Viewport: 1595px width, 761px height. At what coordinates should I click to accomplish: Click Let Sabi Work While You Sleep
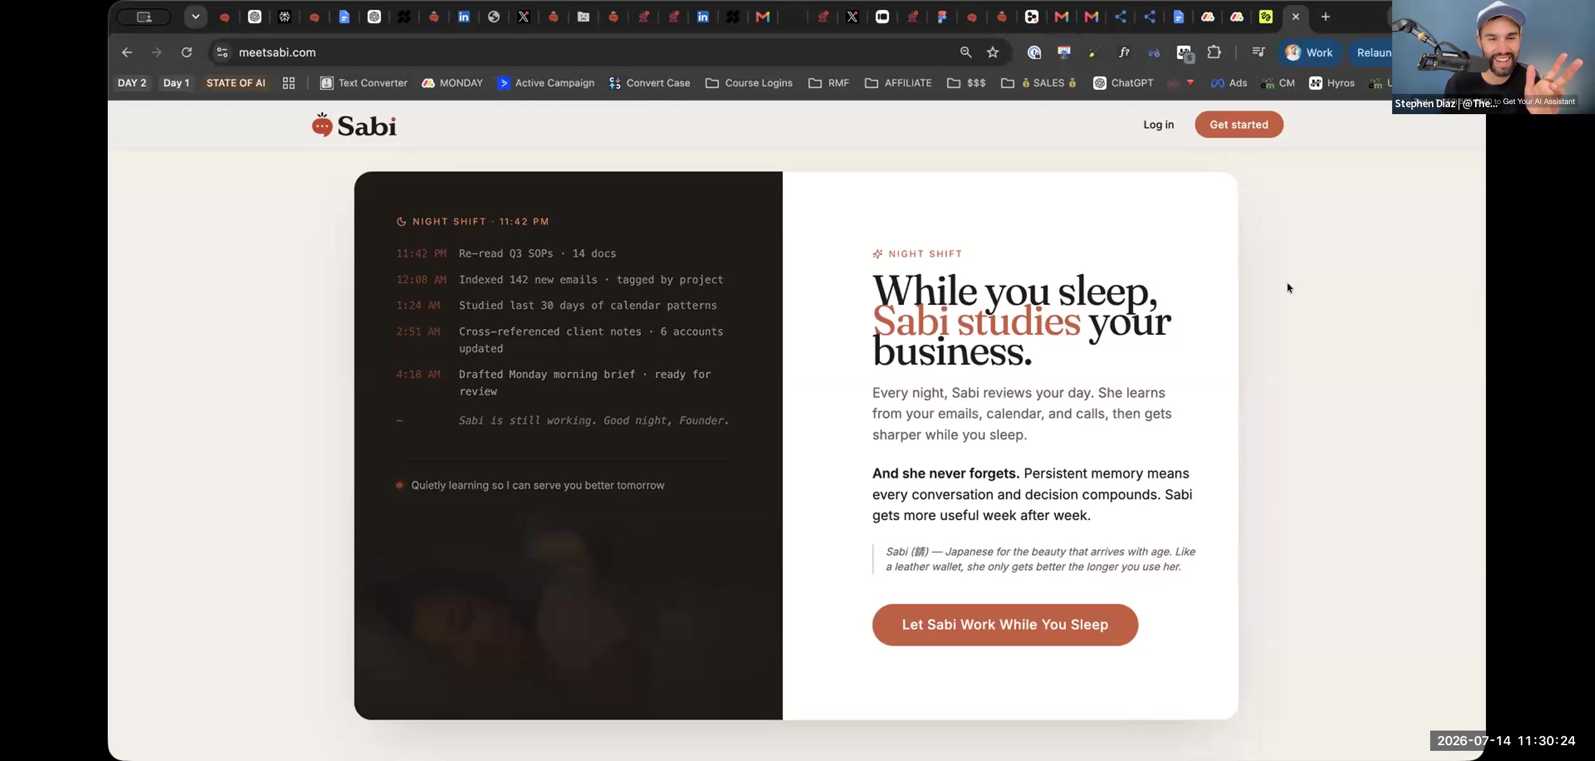pyautogui.click(x=1005, y=625)
